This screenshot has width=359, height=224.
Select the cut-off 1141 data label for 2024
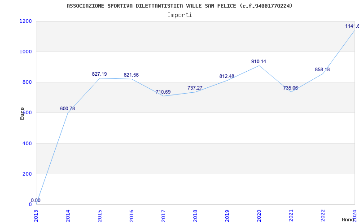pos(352,26)
